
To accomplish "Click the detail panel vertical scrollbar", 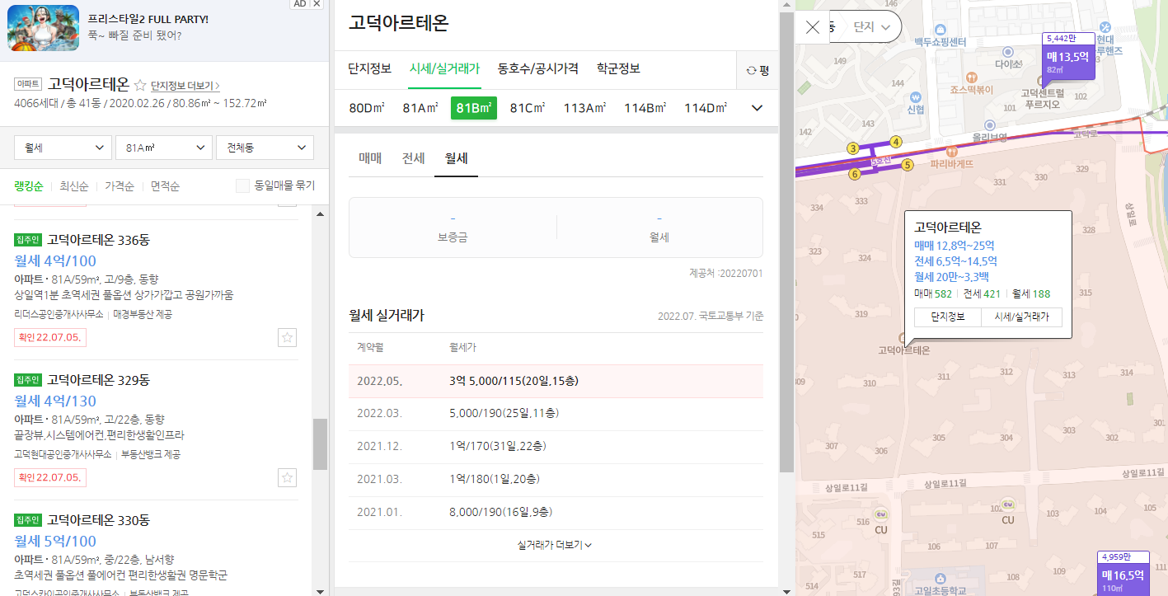I will (x=786, y=243).
